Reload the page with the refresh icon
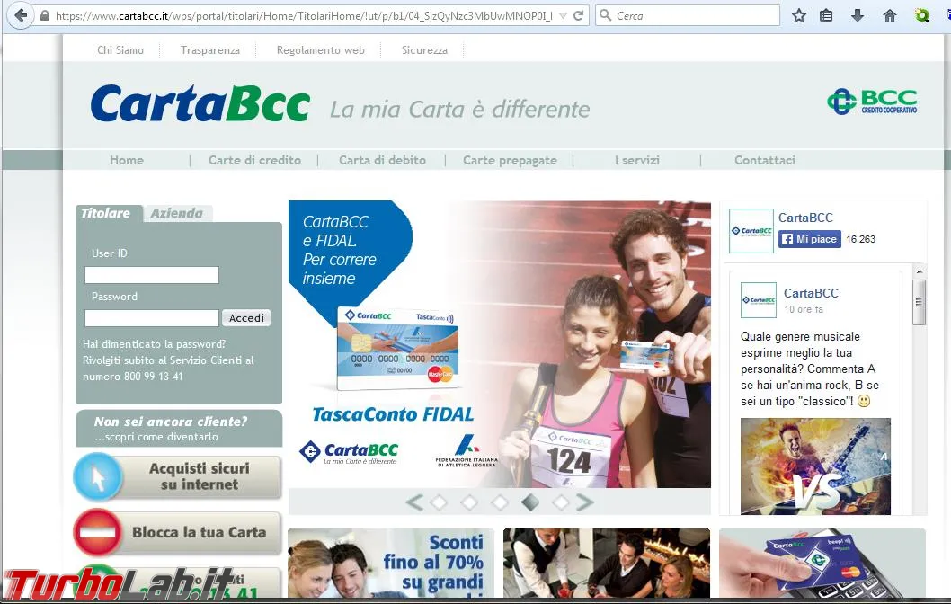 [578, 16]
